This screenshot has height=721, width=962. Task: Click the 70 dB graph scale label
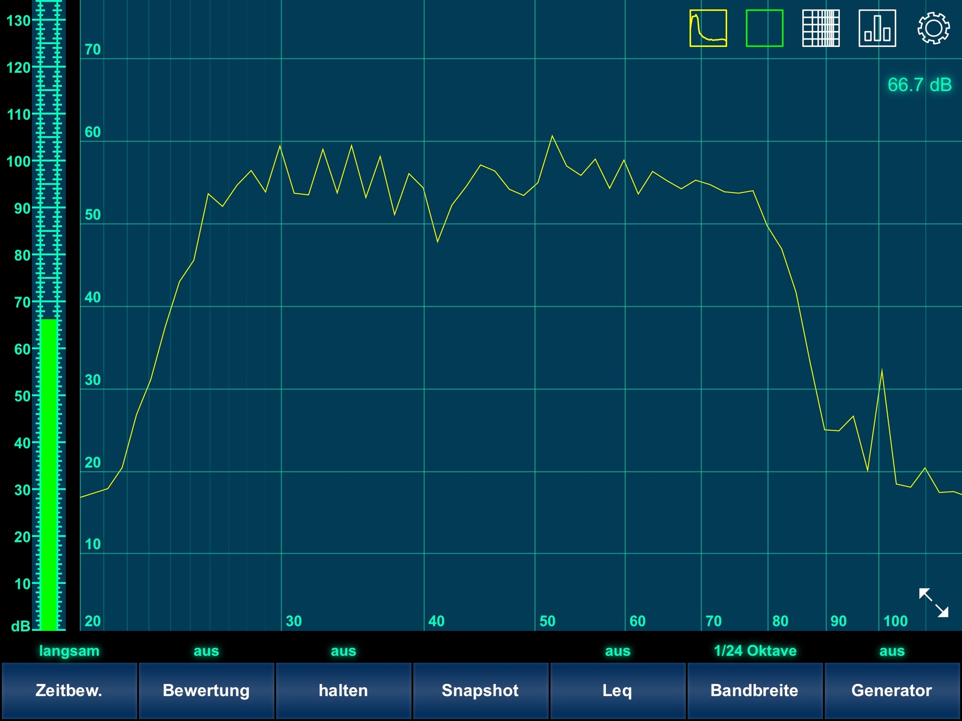[93, 50]
